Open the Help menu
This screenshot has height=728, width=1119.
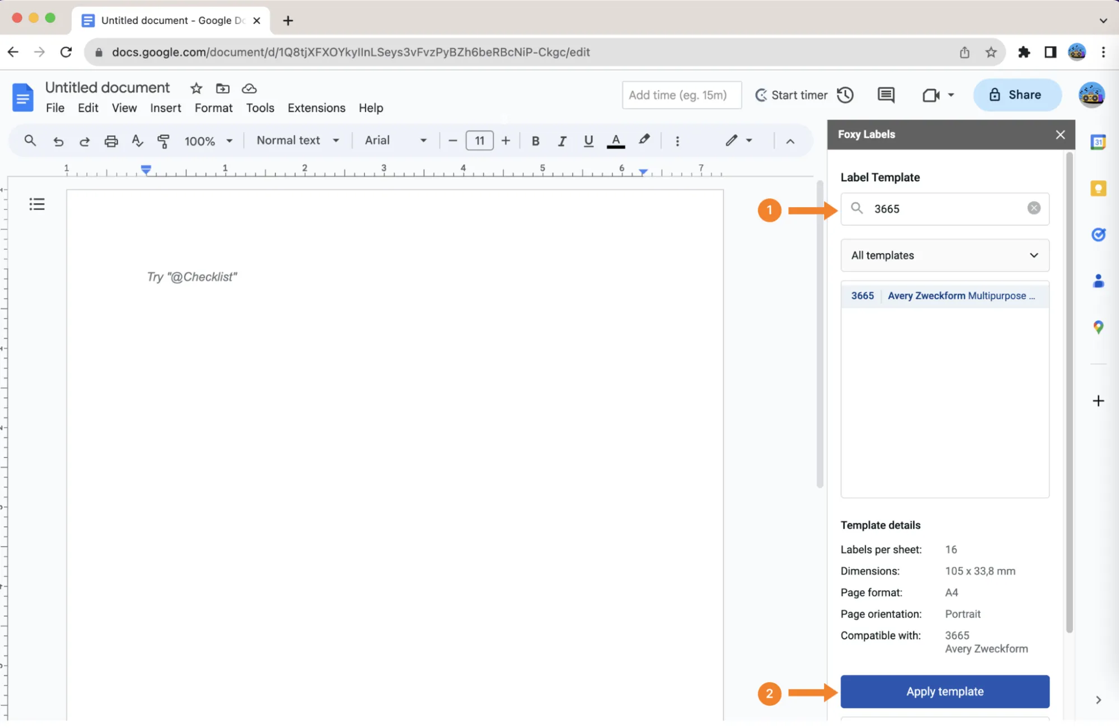[371, 108]
